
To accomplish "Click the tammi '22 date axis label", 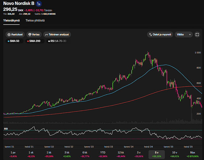I will (x=49, y=147).
